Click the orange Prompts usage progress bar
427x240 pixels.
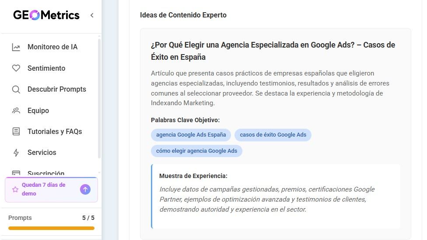tap(52, 228)
